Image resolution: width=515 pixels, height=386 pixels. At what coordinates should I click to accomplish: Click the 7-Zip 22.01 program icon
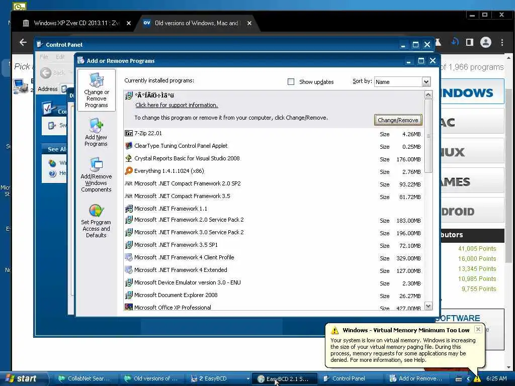coord(129,133)
